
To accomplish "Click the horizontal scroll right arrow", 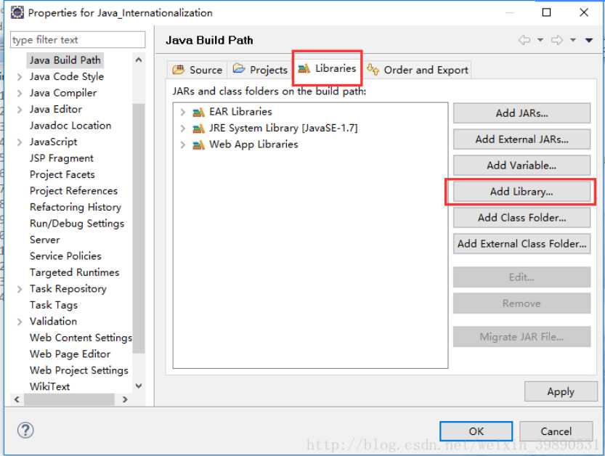I will click(x=125, y=399).
